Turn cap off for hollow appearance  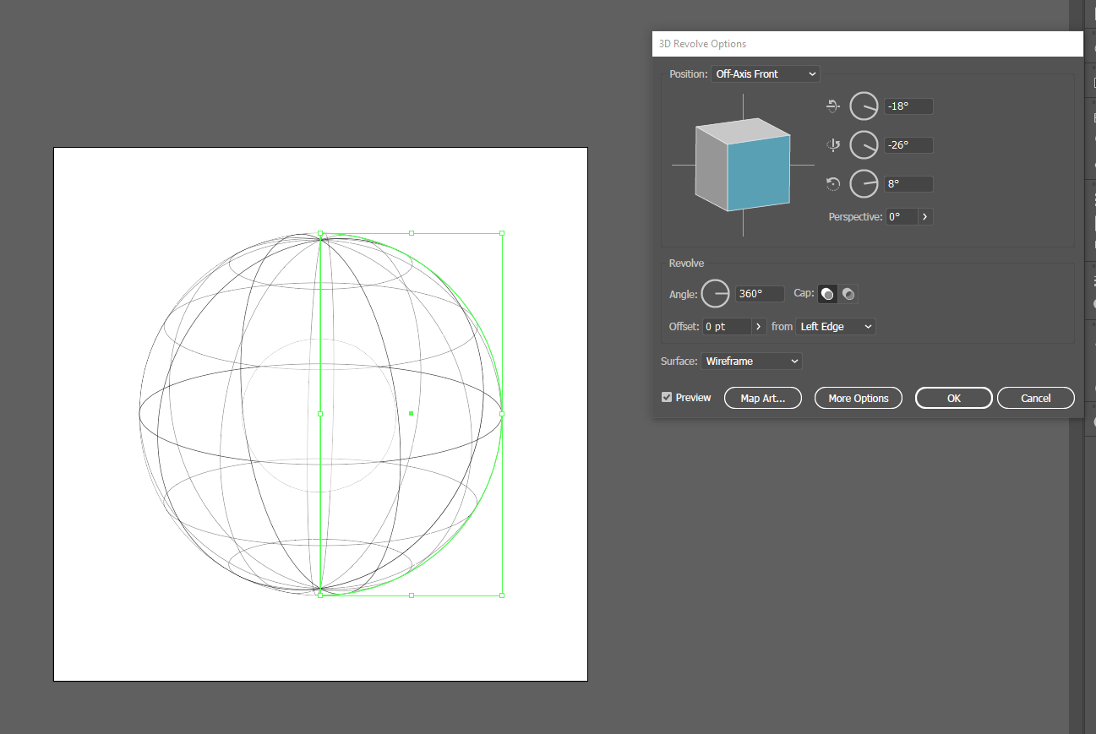(848, 294)
